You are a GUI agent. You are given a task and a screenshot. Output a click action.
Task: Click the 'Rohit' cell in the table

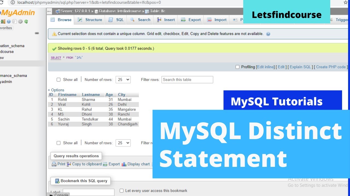62,100
